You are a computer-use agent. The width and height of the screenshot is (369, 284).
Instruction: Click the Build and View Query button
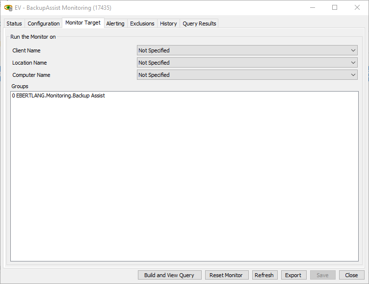169,275
